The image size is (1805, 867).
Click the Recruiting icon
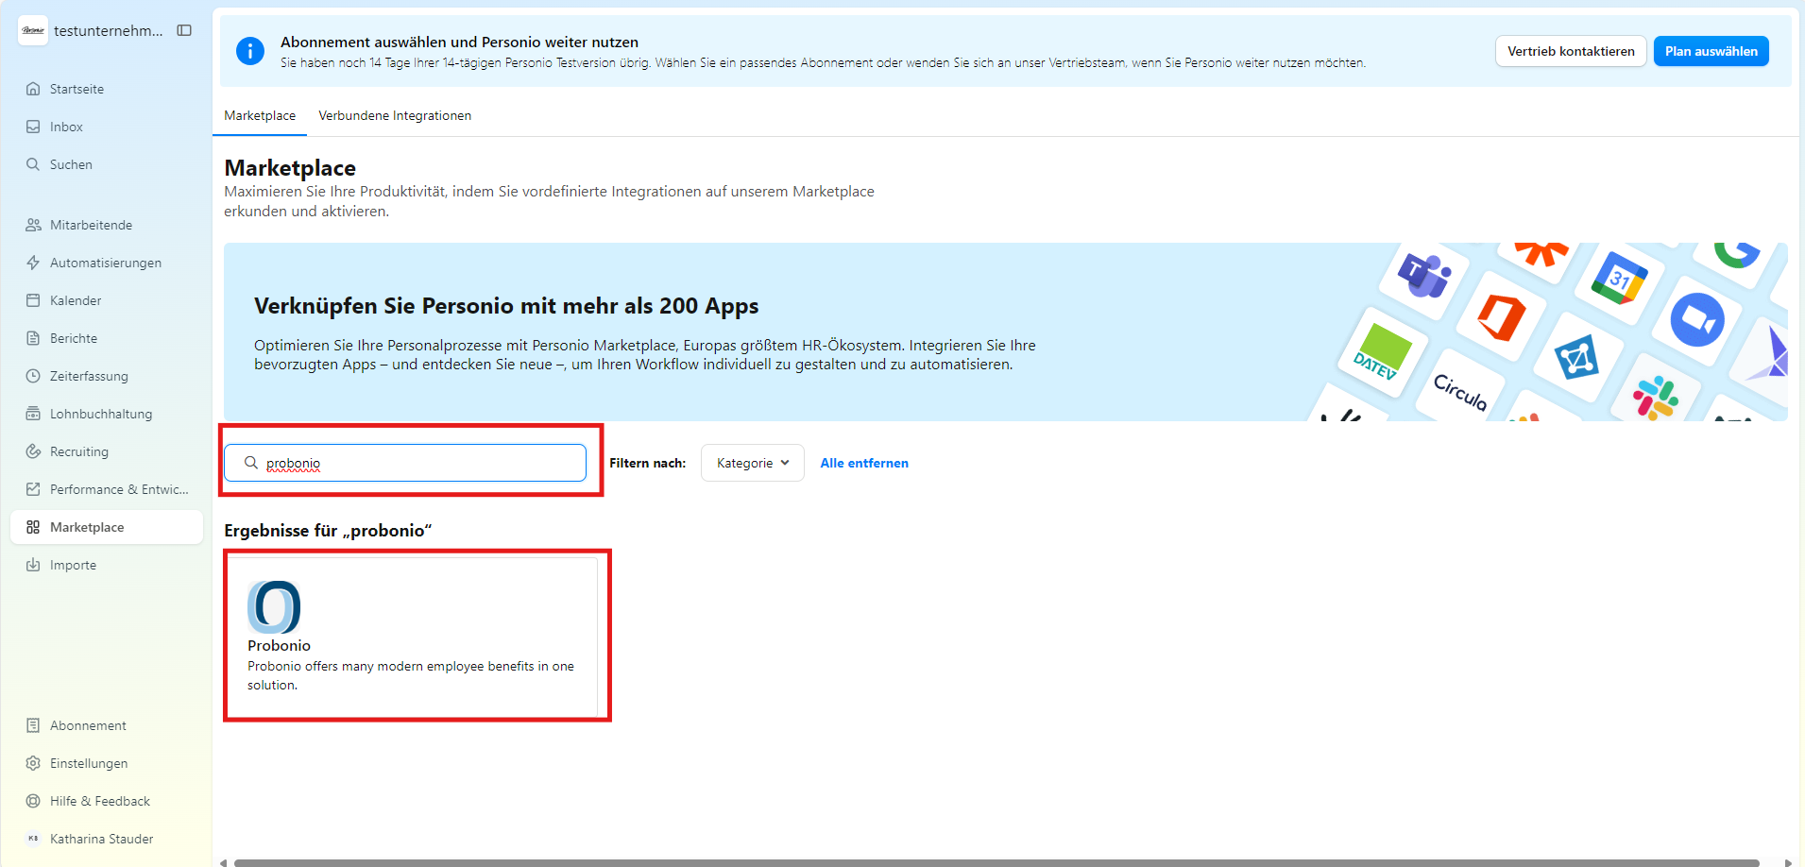click(x=33, y=451)
